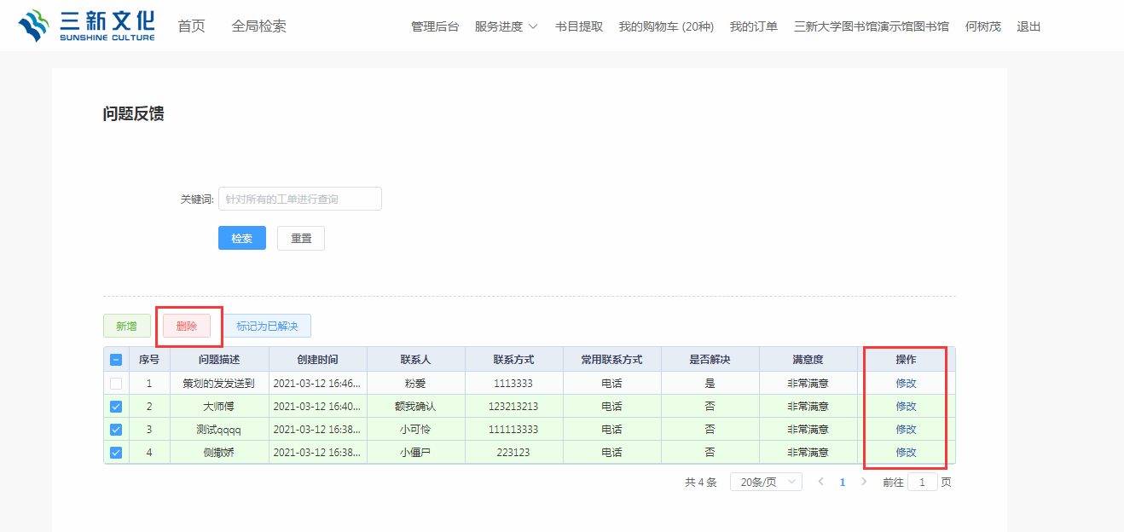Open 我的购物车 in top navigation
Image resolution: width=1124 pixels, height=532 pixels.
point(666,26)
